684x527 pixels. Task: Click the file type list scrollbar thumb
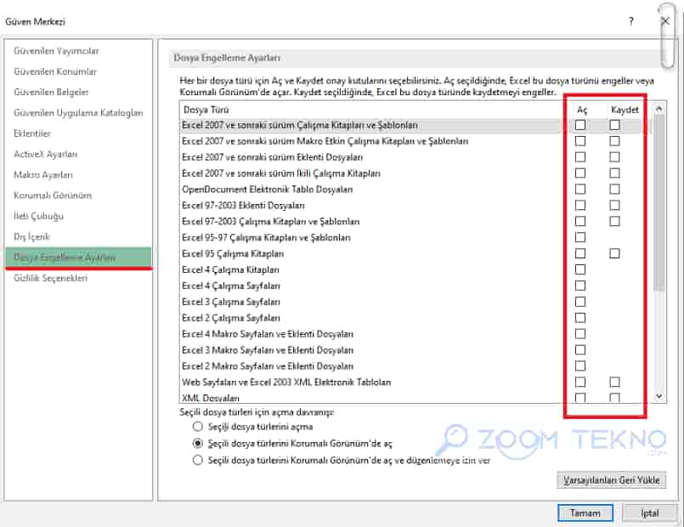click(x=659, y=203)
